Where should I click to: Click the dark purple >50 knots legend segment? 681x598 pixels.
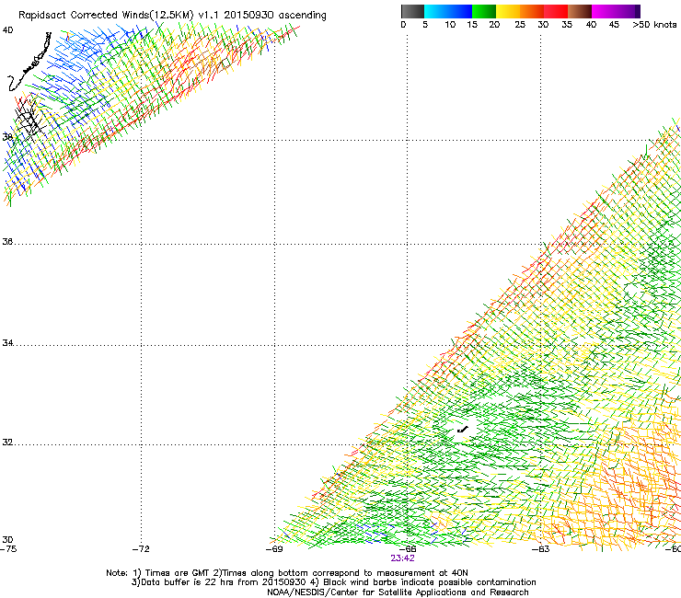click(x=638, y=11)
